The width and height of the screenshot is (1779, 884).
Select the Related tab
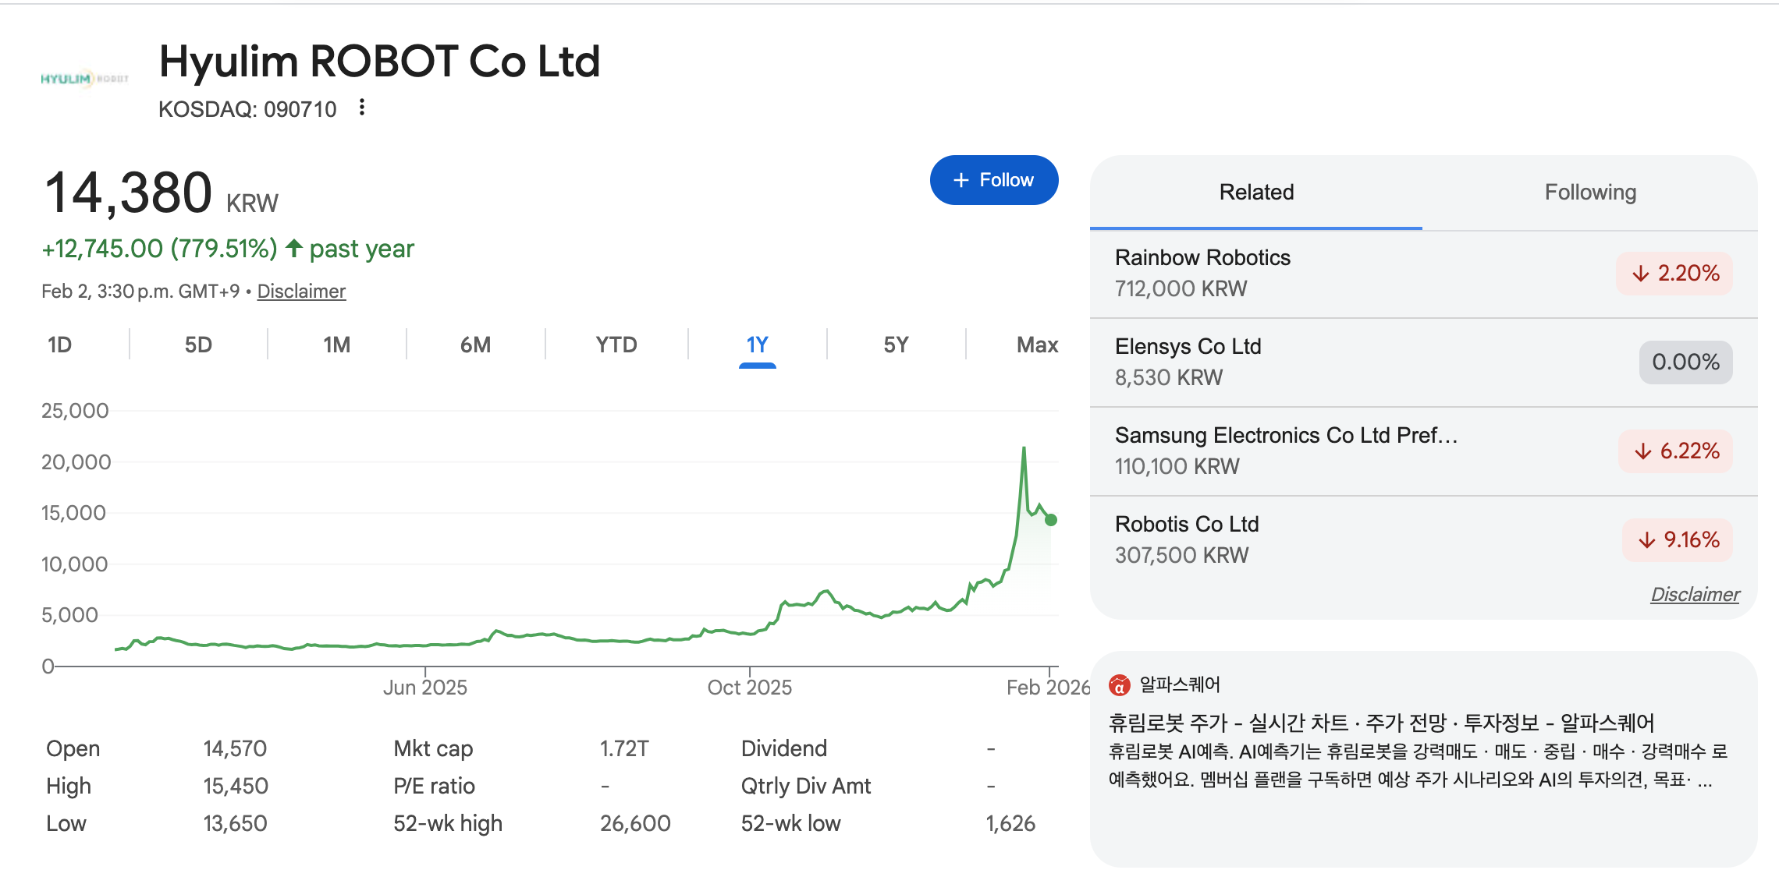(x=1255, y=193)
